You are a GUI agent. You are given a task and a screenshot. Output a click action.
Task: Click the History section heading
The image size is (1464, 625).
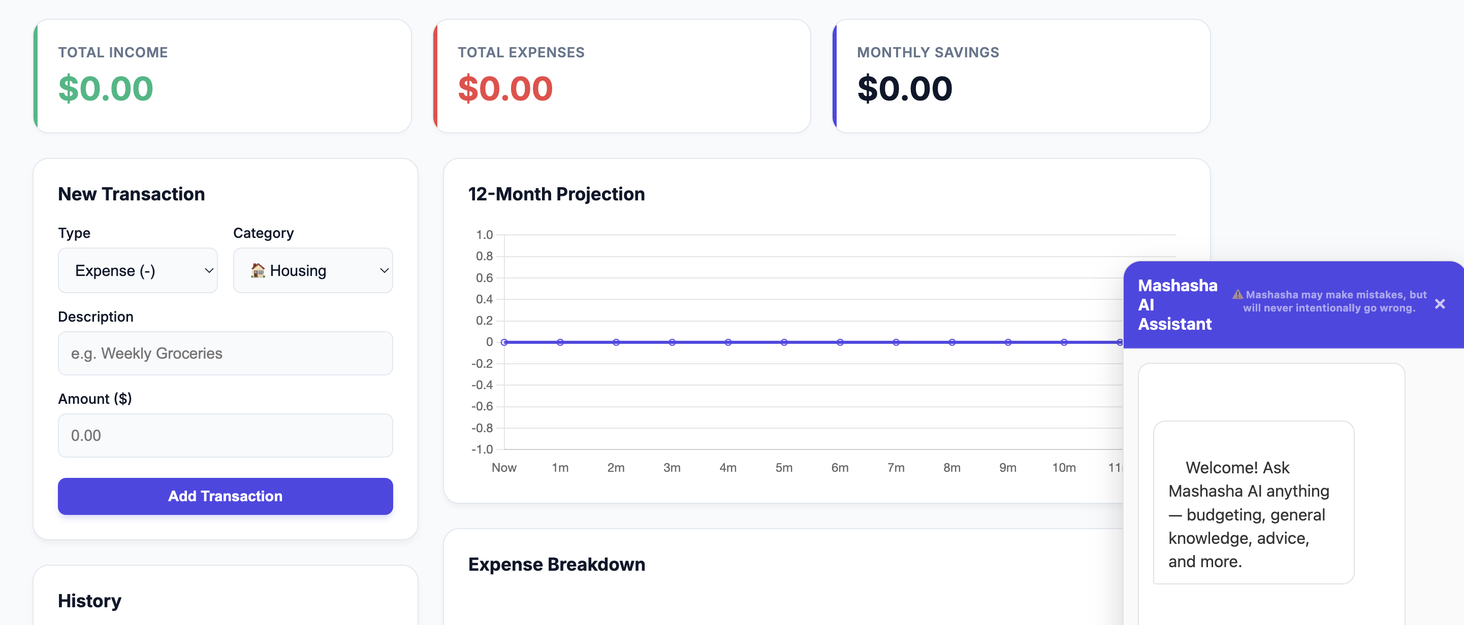pyautogui.click(x=90, y=601)
